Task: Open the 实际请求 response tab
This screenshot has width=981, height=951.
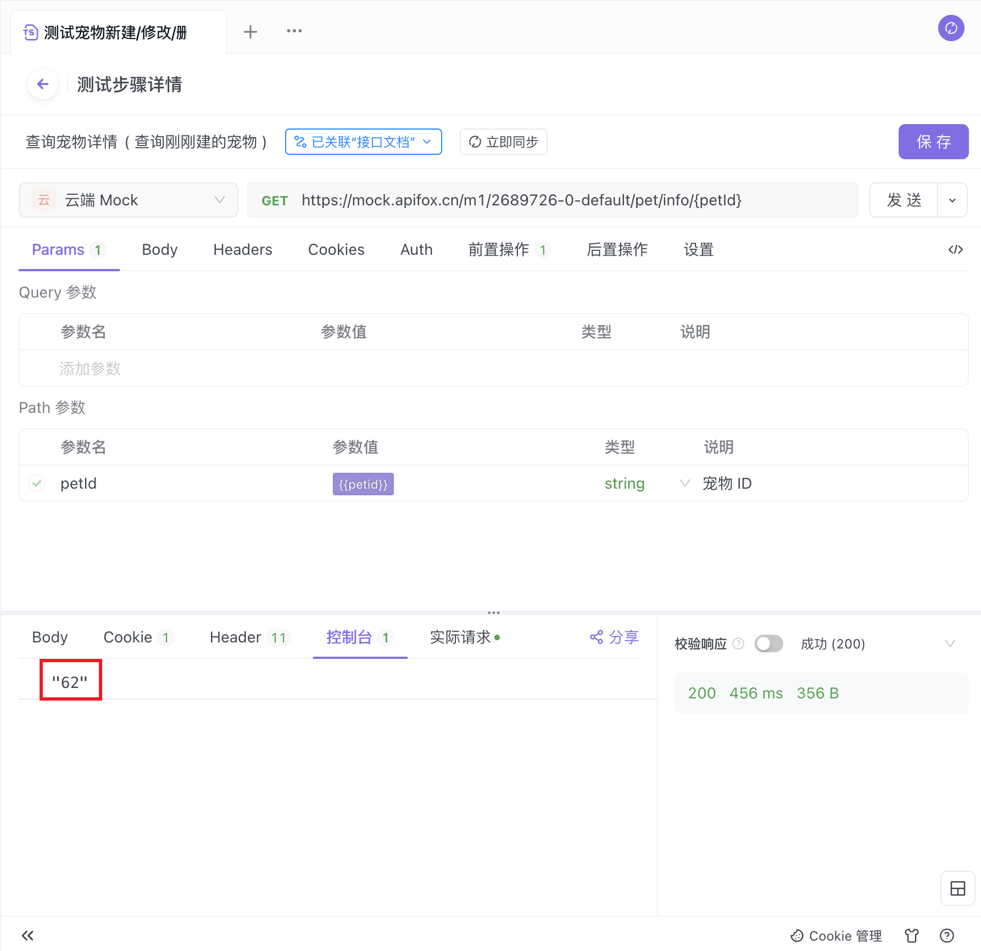Action: (x=461, y=637)
